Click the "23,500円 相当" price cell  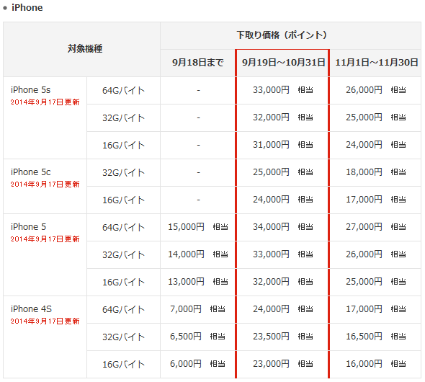click(x=283, y=336)
